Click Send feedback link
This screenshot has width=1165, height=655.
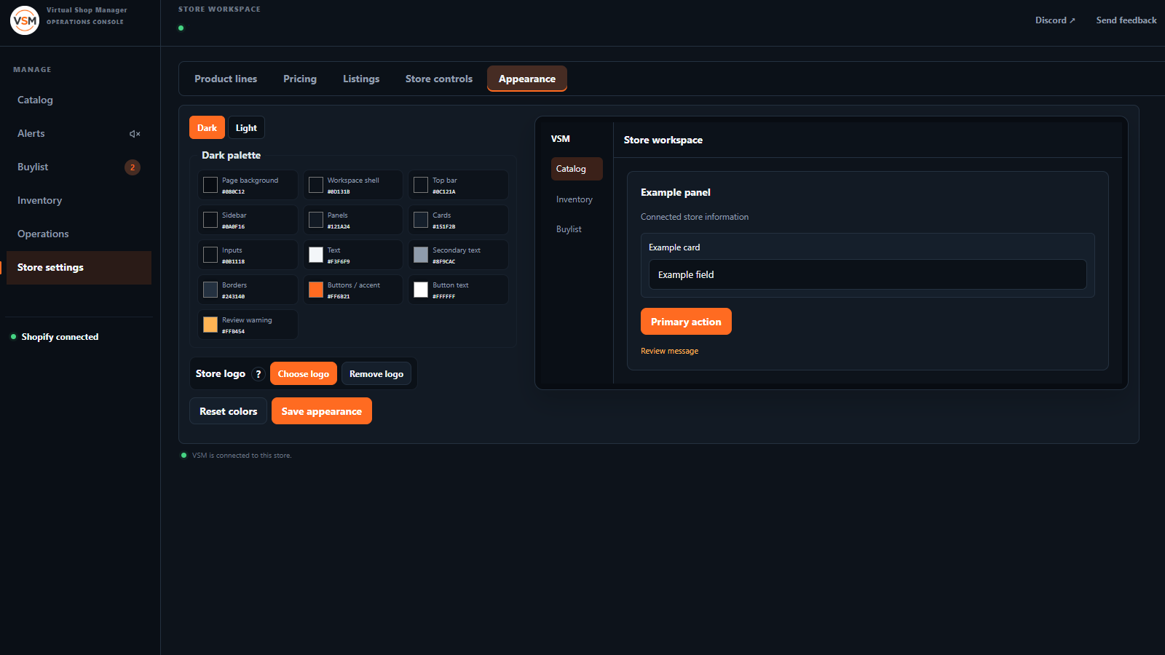1126,20
